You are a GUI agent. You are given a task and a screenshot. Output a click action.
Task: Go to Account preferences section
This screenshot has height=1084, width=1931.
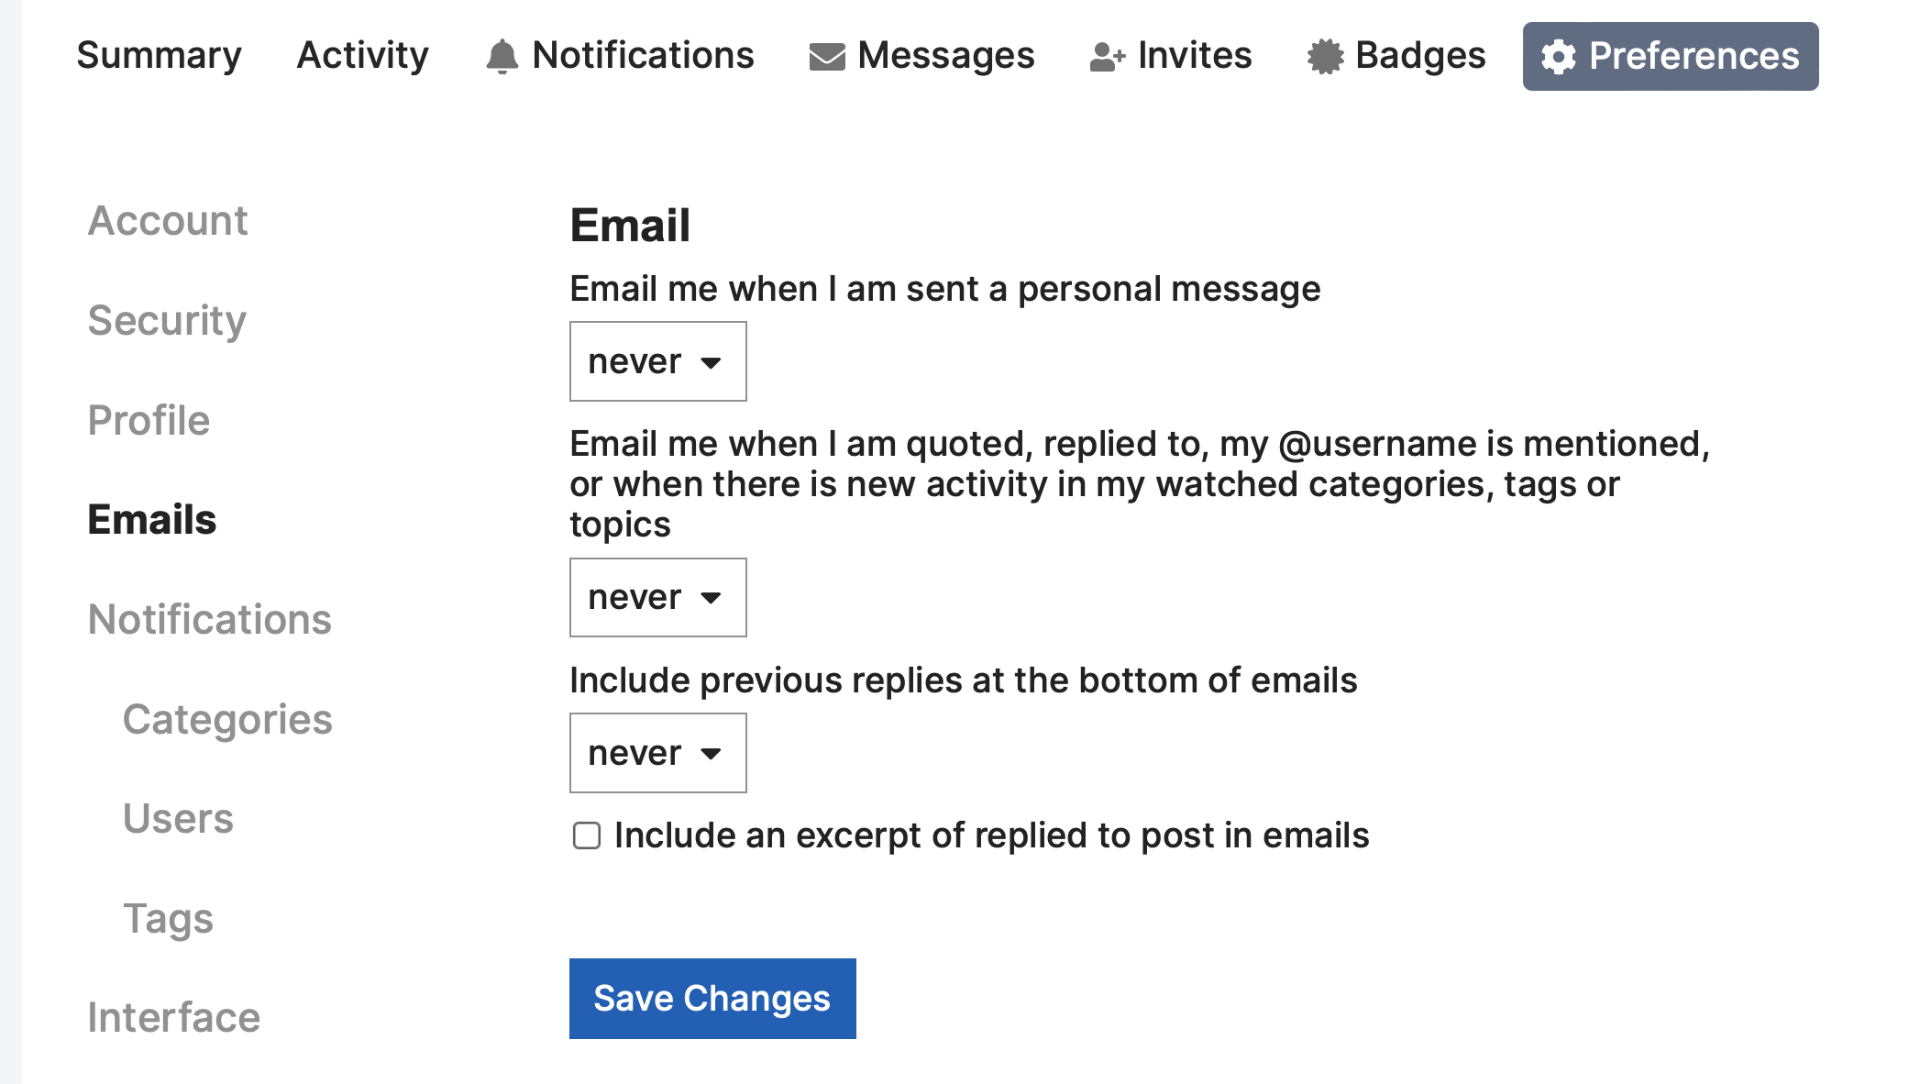coord(168,221)
